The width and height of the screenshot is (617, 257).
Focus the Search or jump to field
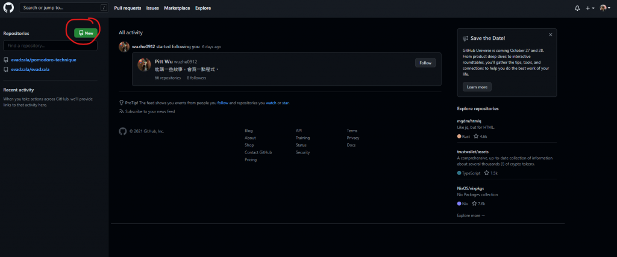tap(64, 8)
